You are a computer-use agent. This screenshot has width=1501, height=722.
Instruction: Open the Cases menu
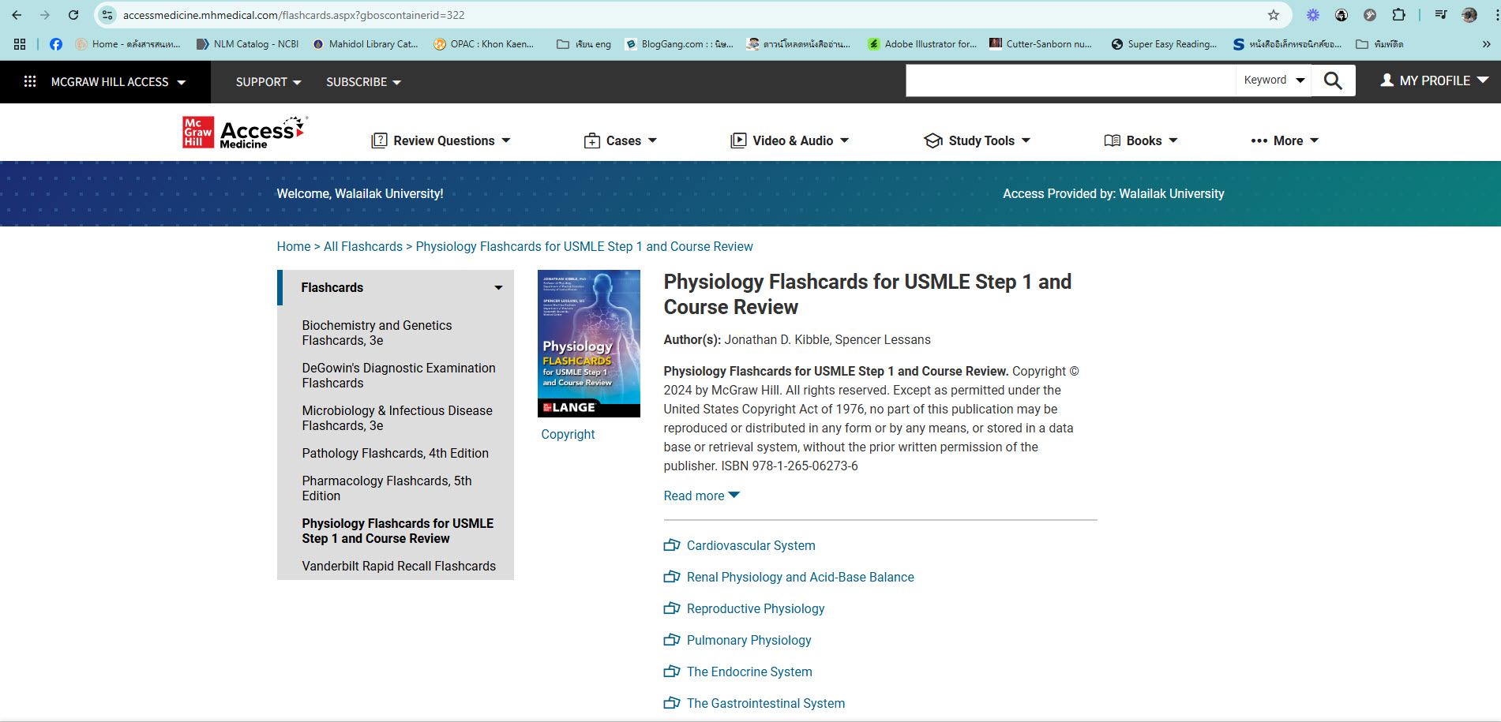tap(621, 140)
